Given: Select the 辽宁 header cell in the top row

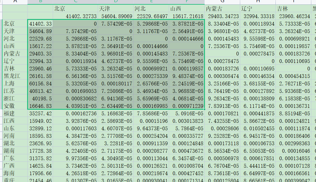Looking at the screenshot, I should 258,9.
